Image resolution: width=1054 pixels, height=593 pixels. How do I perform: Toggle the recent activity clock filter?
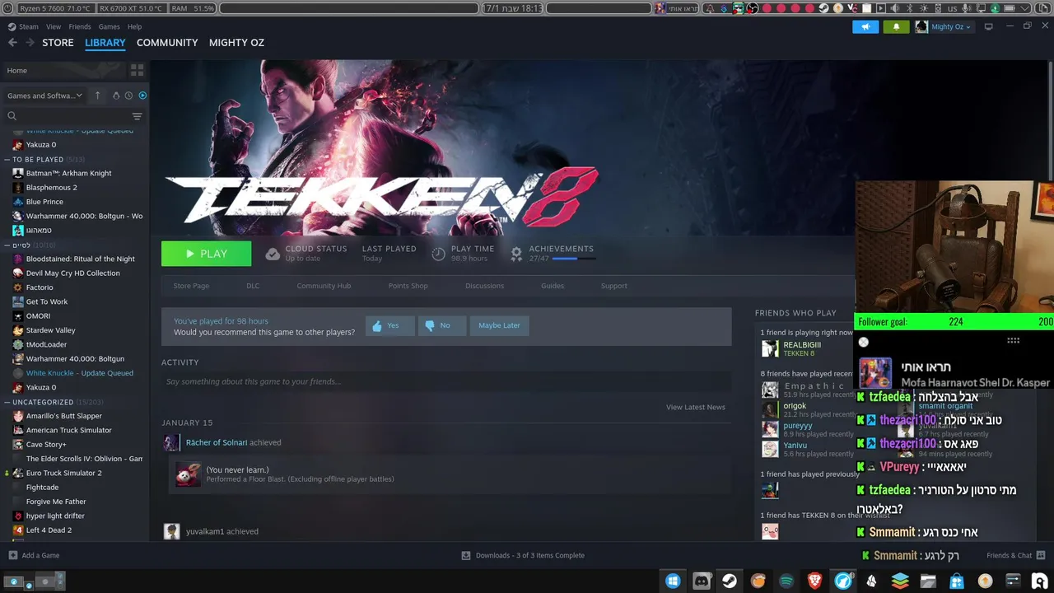[128, 96]
